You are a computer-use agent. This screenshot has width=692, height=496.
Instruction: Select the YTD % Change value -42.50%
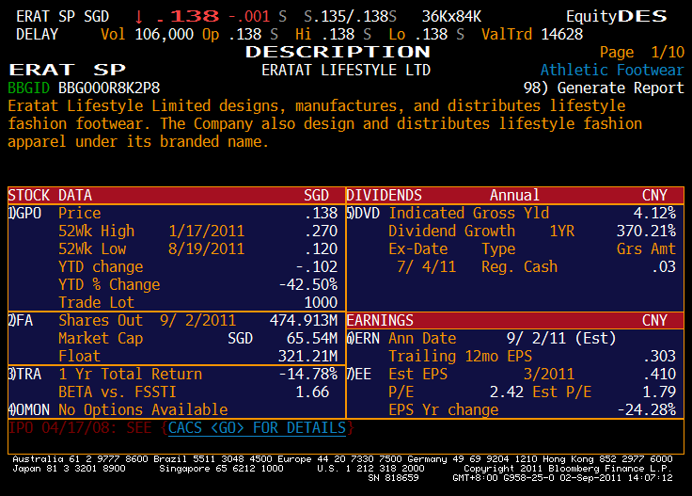308,285
